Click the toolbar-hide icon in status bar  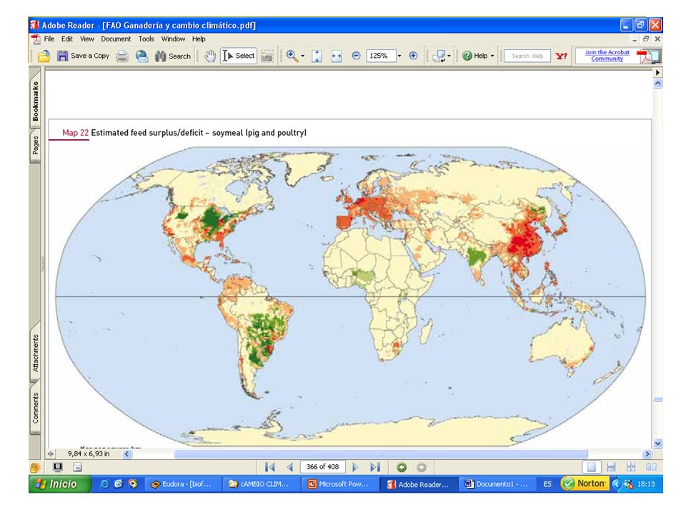77,467
